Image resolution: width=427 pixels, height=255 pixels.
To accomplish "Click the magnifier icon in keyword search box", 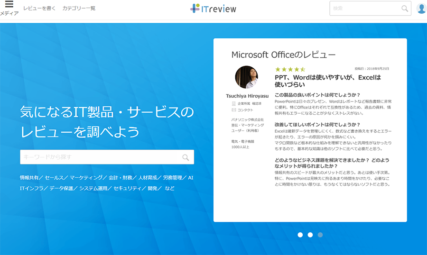I will (186, 157).
